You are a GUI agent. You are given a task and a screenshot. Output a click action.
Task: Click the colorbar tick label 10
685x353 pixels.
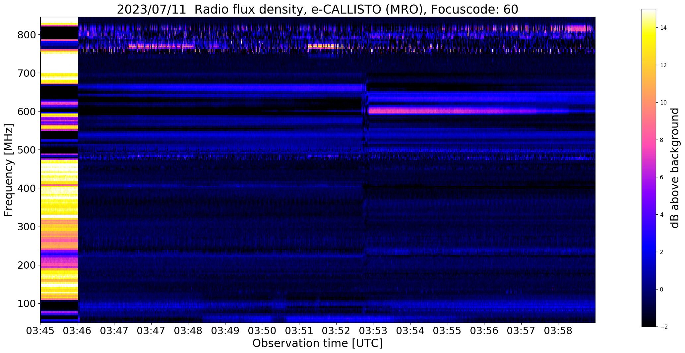click(663, 103)
